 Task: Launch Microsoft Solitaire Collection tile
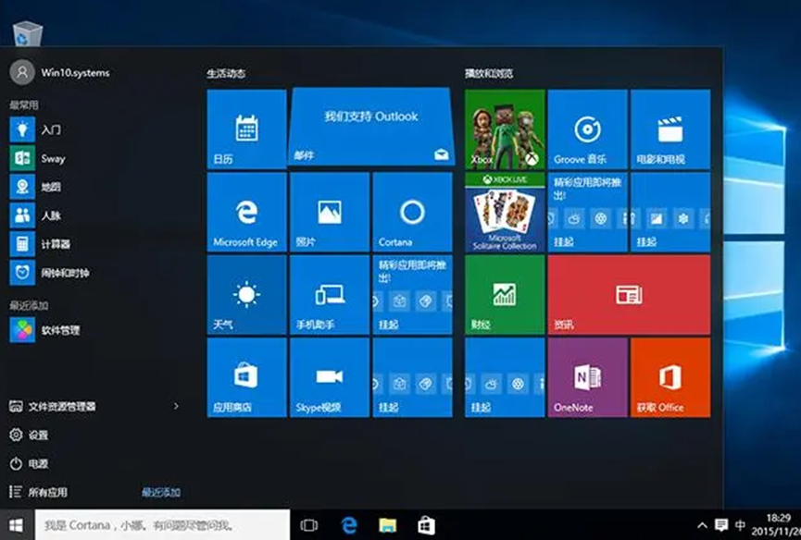click(x=505, y=212)
